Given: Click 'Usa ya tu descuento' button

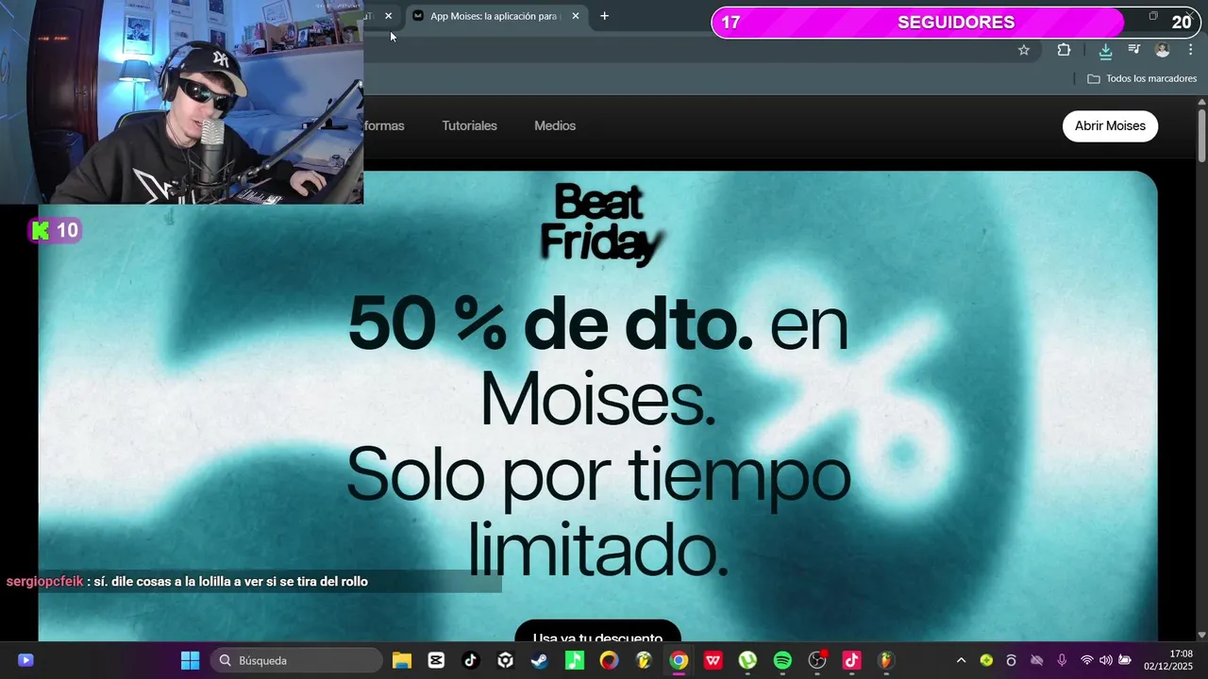Looking at the screenshot, I should tap(597, 632).
